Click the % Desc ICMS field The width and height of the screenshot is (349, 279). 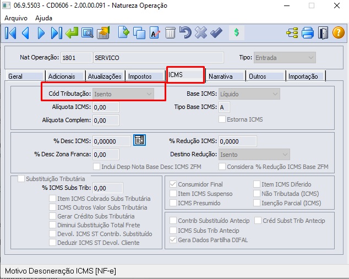112,141
